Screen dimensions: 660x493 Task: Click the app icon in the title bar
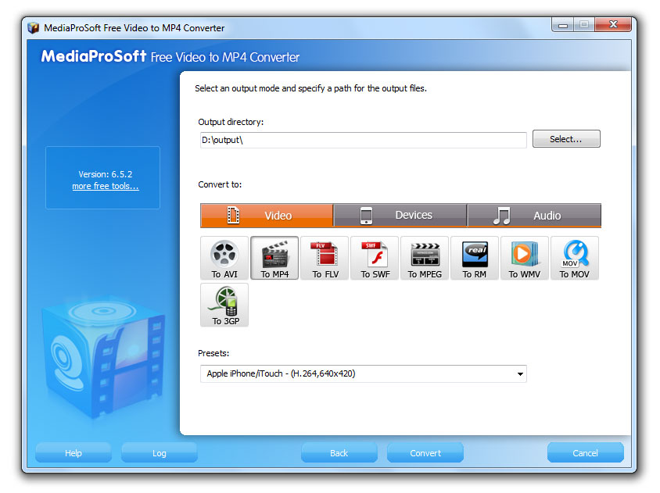[x=34, y=28]
